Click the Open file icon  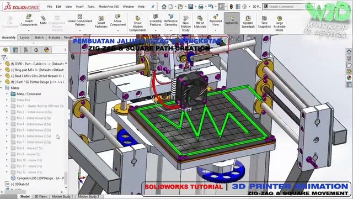[x=180, y=7]
